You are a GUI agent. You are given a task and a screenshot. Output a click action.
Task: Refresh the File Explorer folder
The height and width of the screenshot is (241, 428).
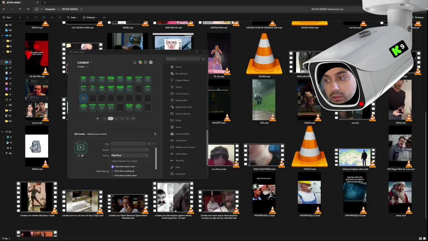coord(28,9)
